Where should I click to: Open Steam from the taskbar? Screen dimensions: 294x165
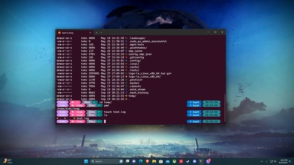pyautogui.click(x=188, y=161)
